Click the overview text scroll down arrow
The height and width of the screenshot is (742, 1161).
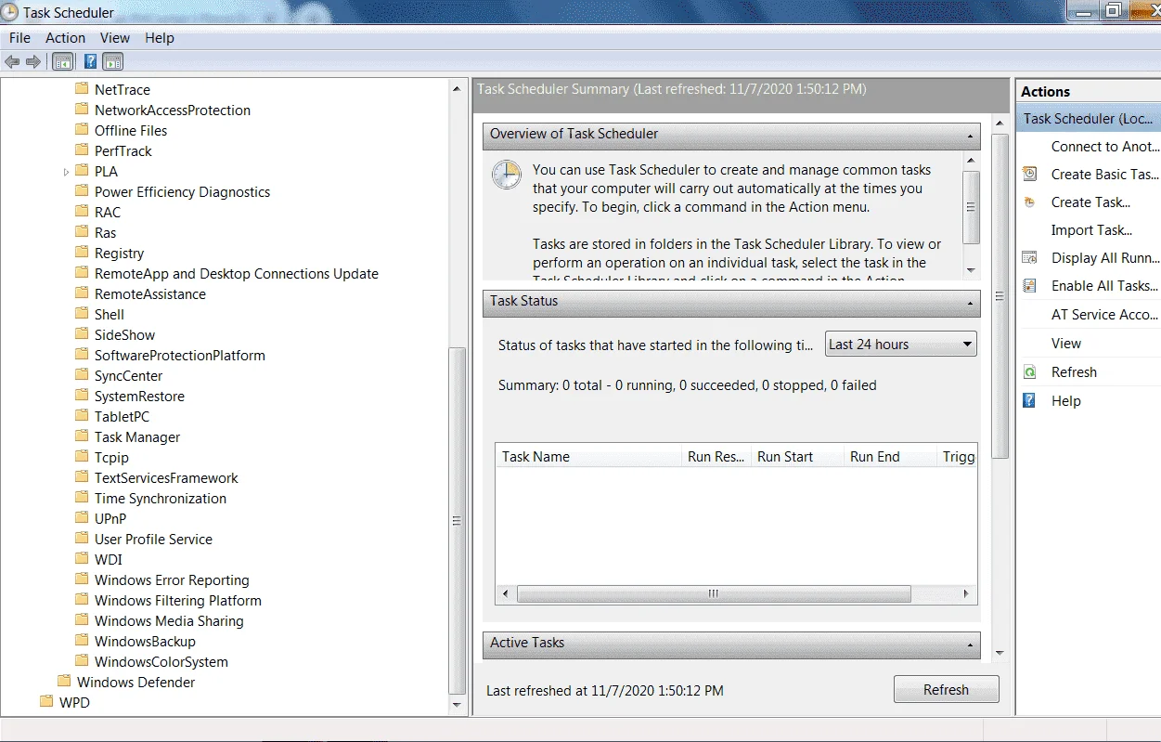pyautogui.click(x=971, y=270)
